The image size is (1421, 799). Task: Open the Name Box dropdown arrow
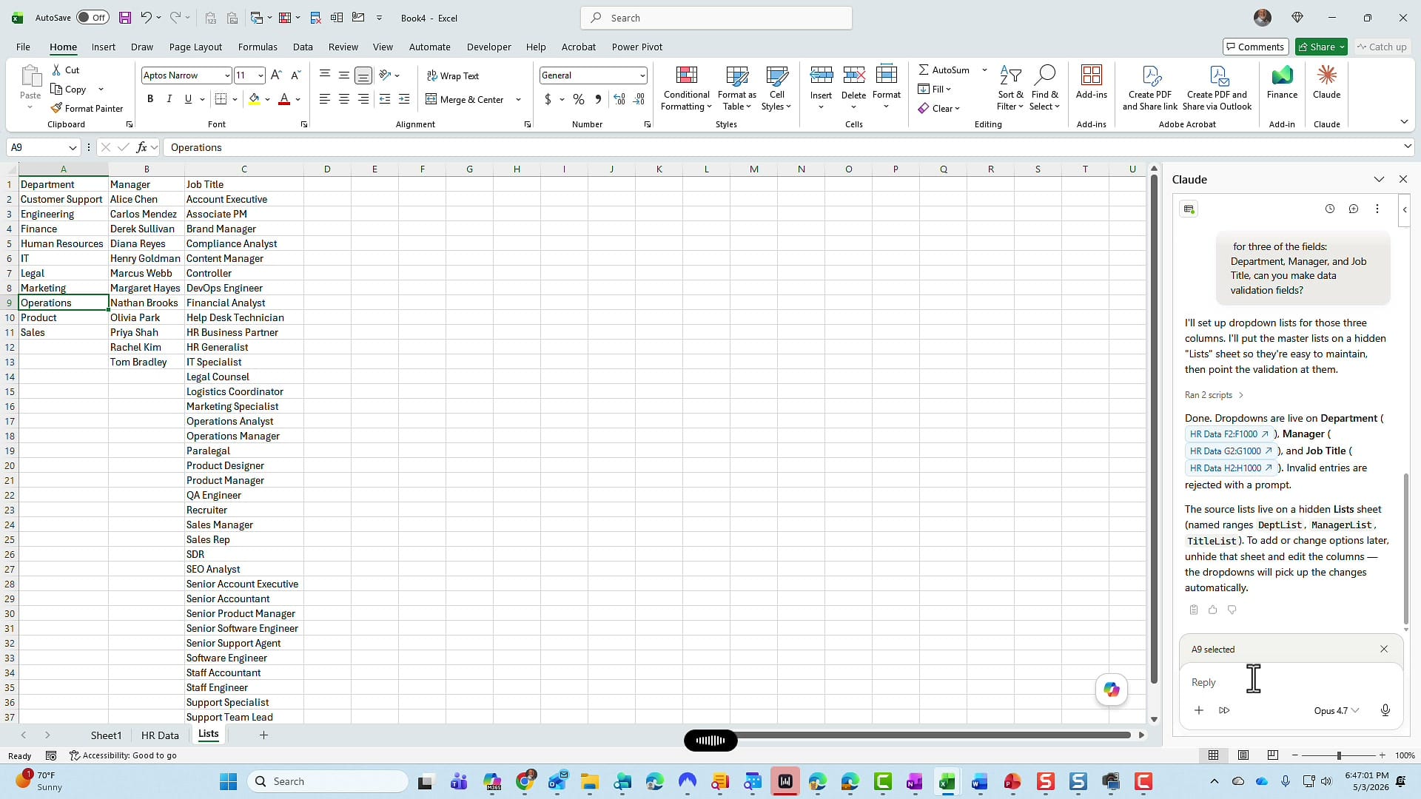pos(73,147)
